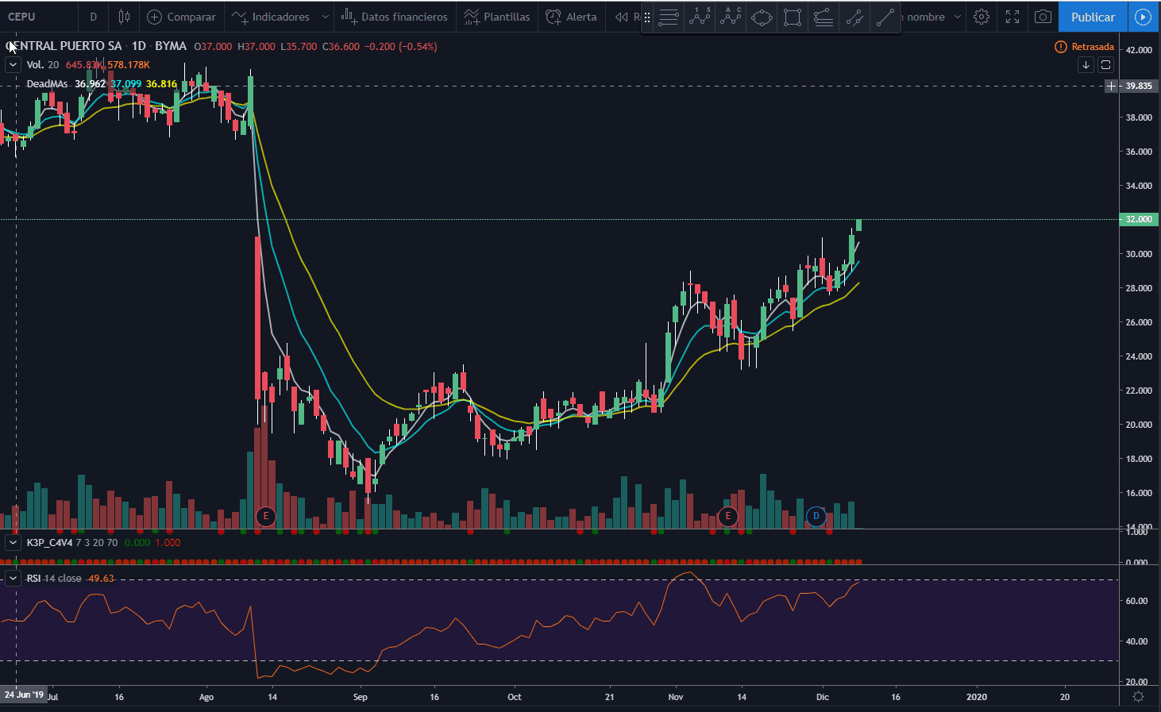Viewport: 1161px width, 712px height.
Task: Open Datos financieros menu
Action: [394, 17]
